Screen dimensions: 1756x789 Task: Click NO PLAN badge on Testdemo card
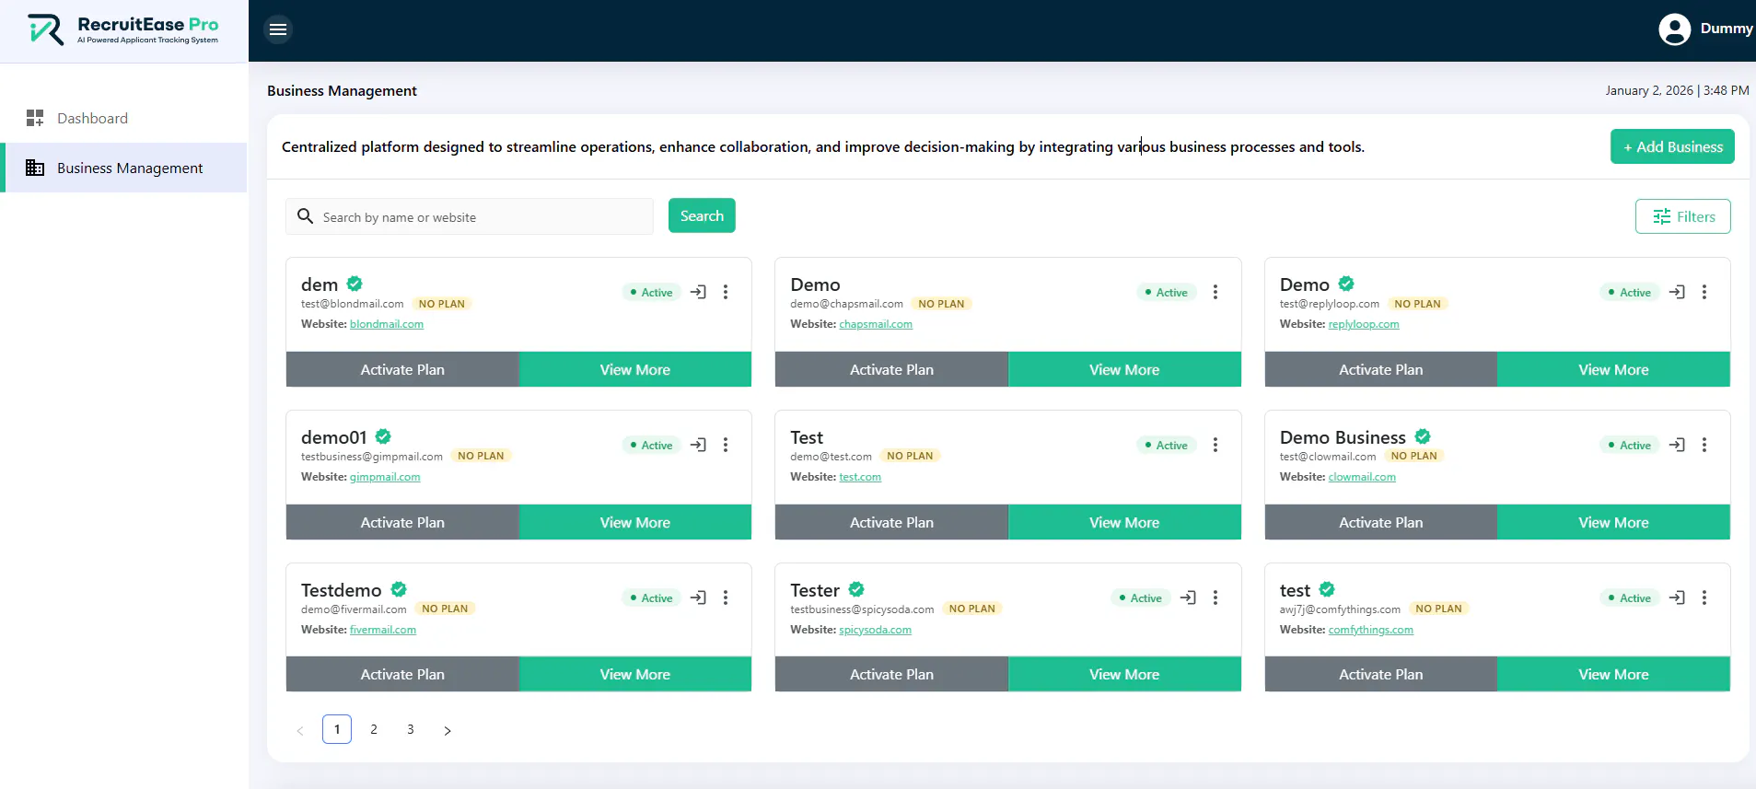(445, 609)
